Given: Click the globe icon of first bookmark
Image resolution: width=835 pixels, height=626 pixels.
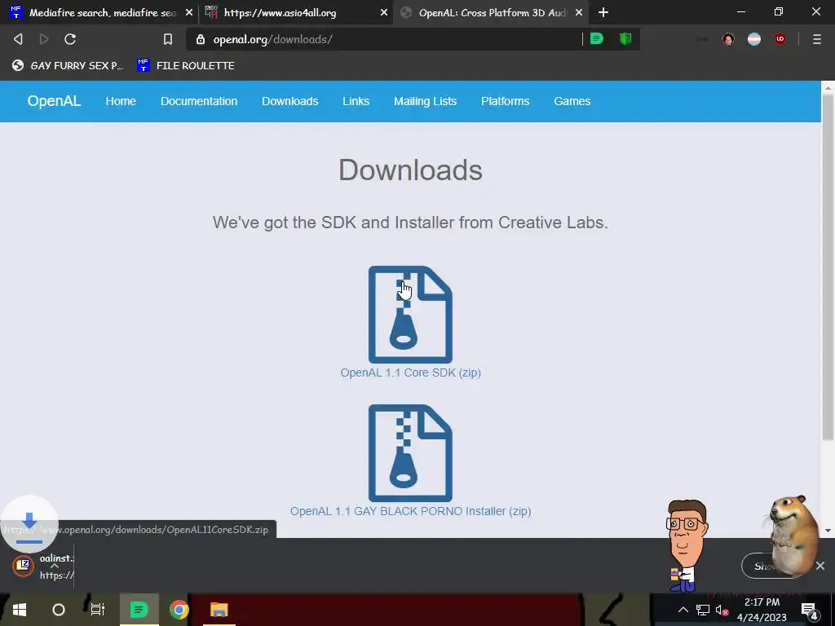Looking at the screenshot, I should [18, 65].
